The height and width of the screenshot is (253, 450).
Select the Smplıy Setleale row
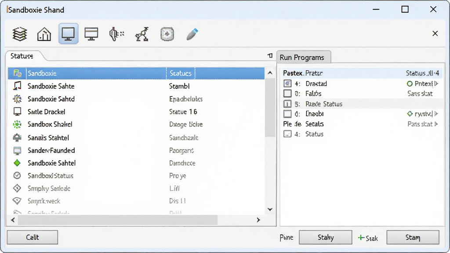coord(136,188)
